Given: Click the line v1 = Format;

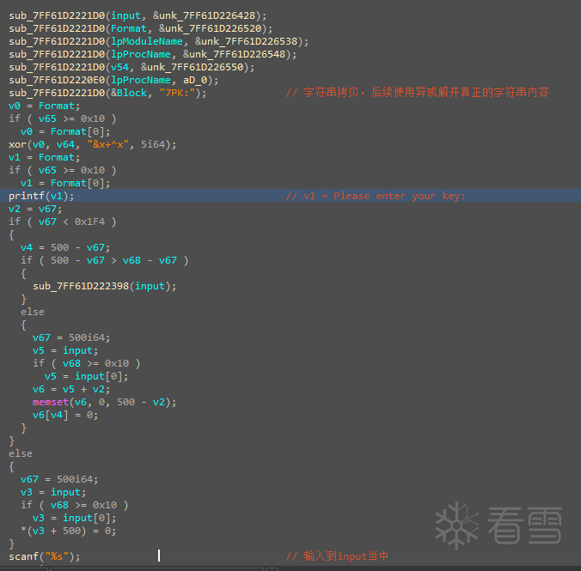Looking at the screenshot, I should pyautogui.click(x=45, y=157).
